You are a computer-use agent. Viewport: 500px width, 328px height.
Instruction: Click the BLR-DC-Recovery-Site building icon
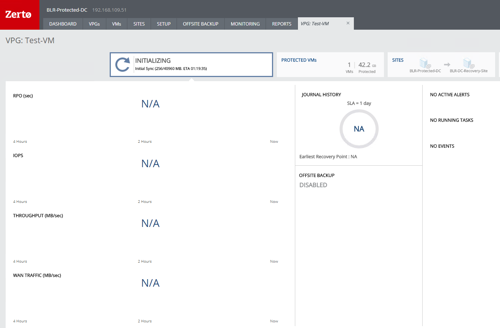click(468, 63)
